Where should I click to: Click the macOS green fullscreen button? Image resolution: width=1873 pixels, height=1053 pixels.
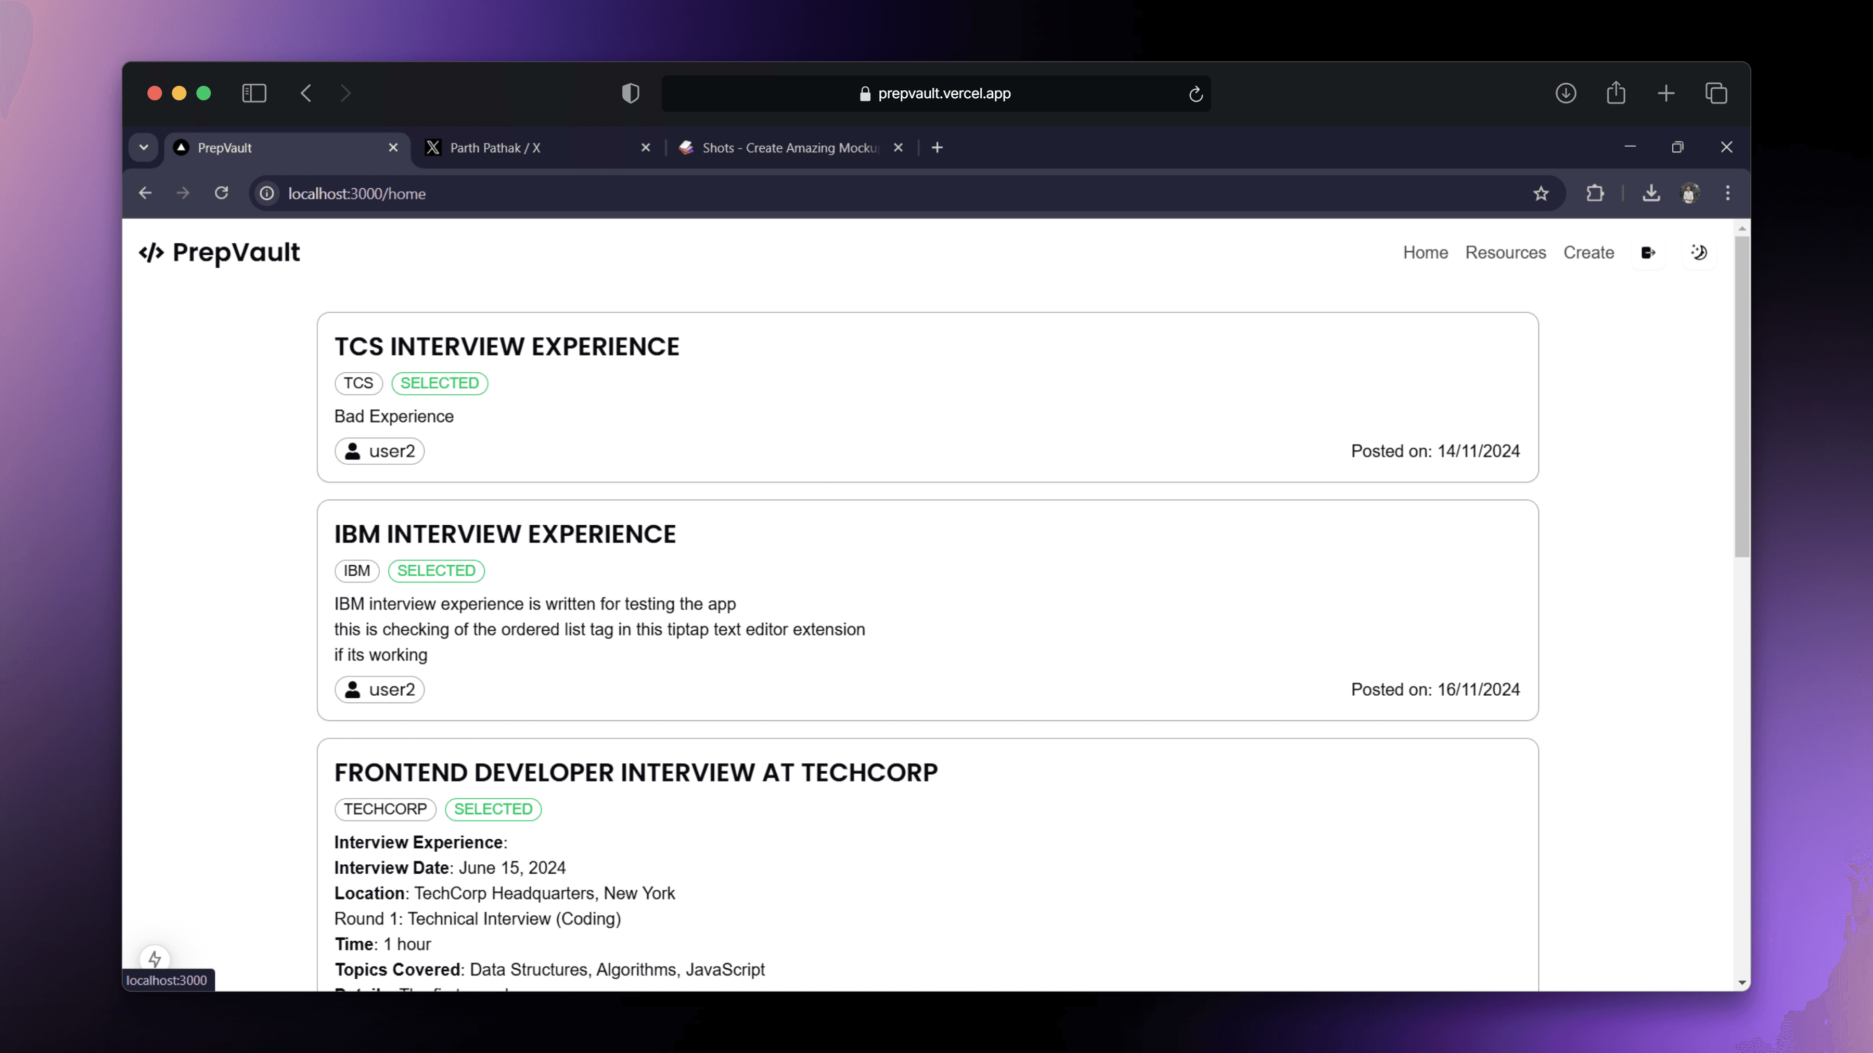(203, 93)
